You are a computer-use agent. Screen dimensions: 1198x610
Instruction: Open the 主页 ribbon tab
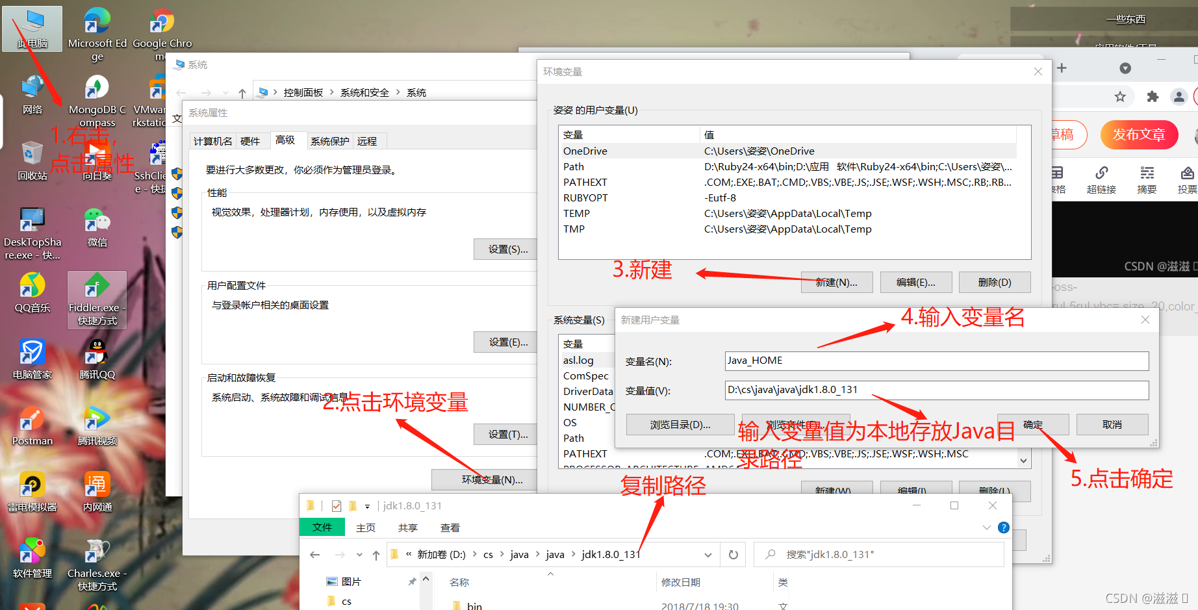coord(366,527)
